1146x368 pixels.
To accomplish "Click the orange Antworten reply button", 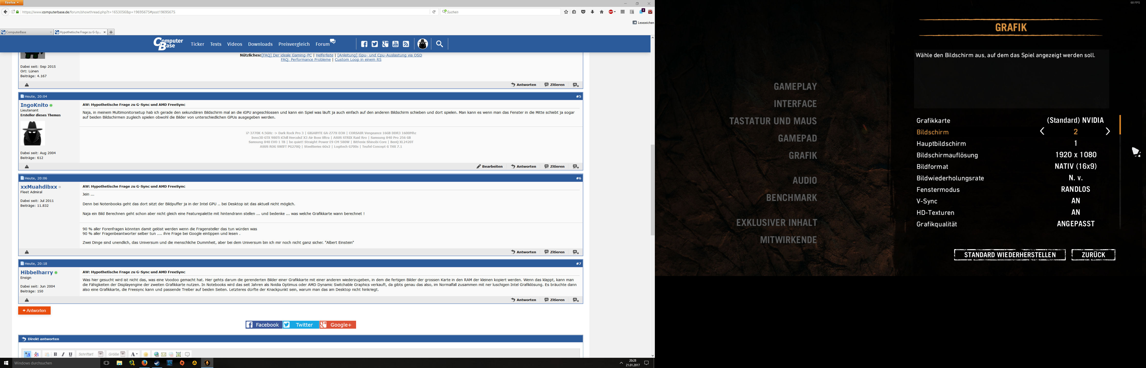I will pos(34,311).
